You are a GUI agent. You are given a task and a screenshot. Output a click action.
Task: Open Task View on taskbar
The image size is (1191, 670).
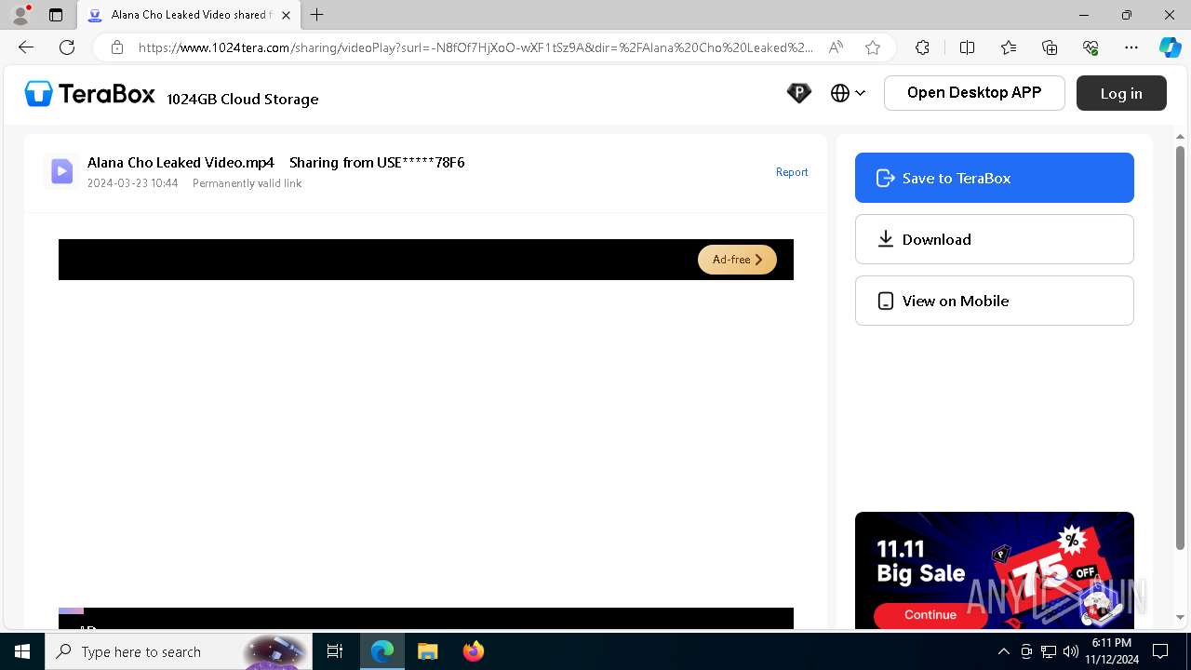335,651
